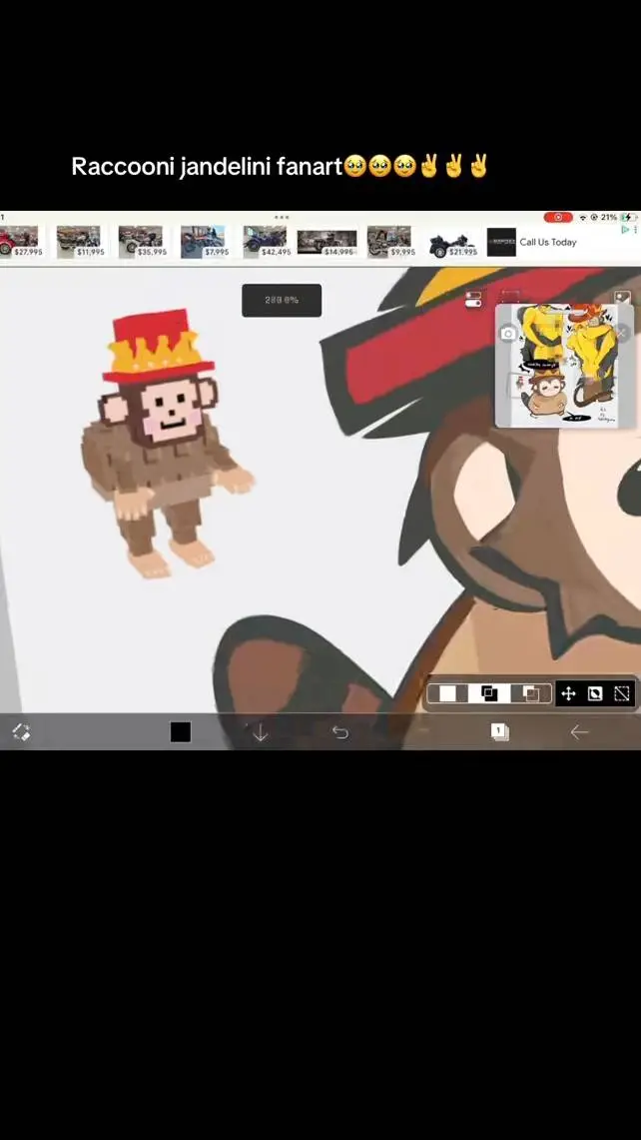This screenshot has width=641, height=1140.
Task: Click the 'Call Us Today' ad link
Action: pos(548,242)
